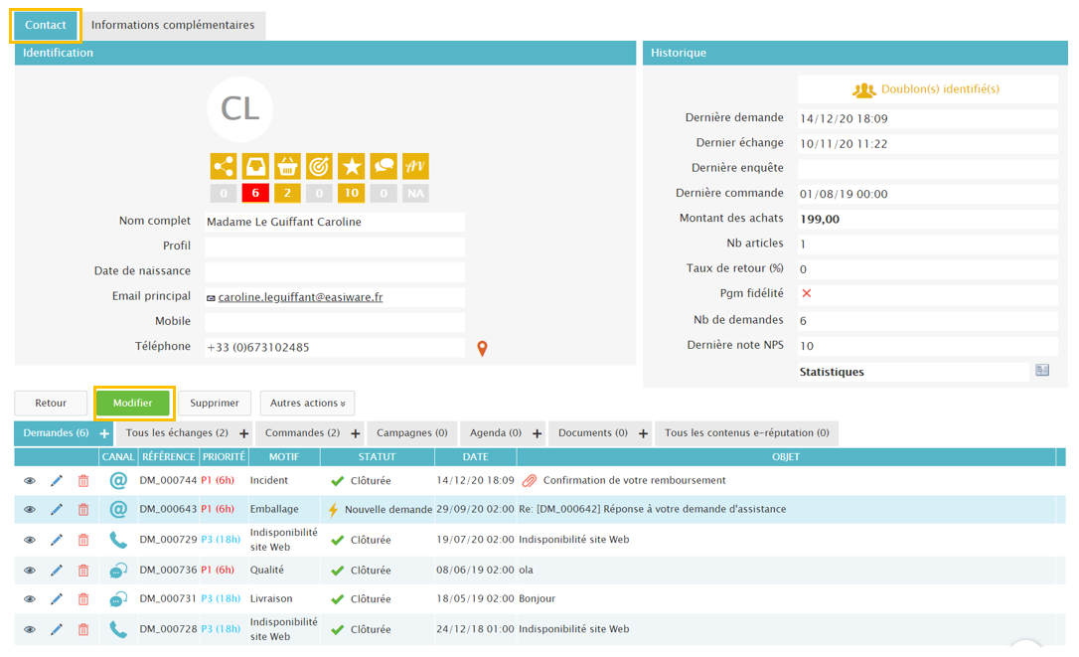Click the inbox tray icon with red 6
The height and width of the screenshot is (657, 1079).
tap(255, 166)
